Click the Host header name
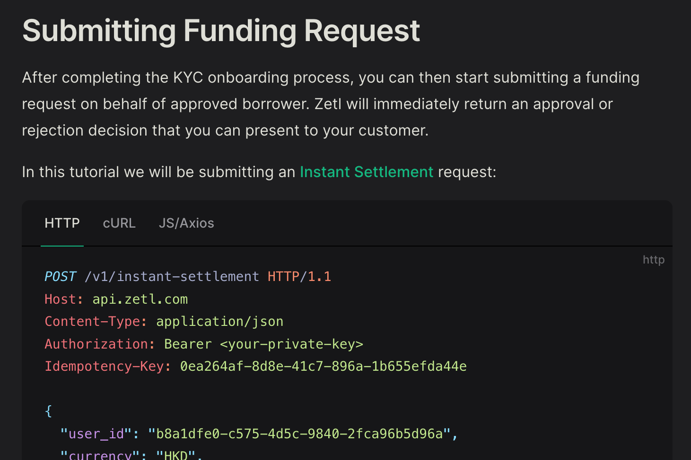Image resolution: width=691 pixels, height=460 pixels. [x=63, y=299]
